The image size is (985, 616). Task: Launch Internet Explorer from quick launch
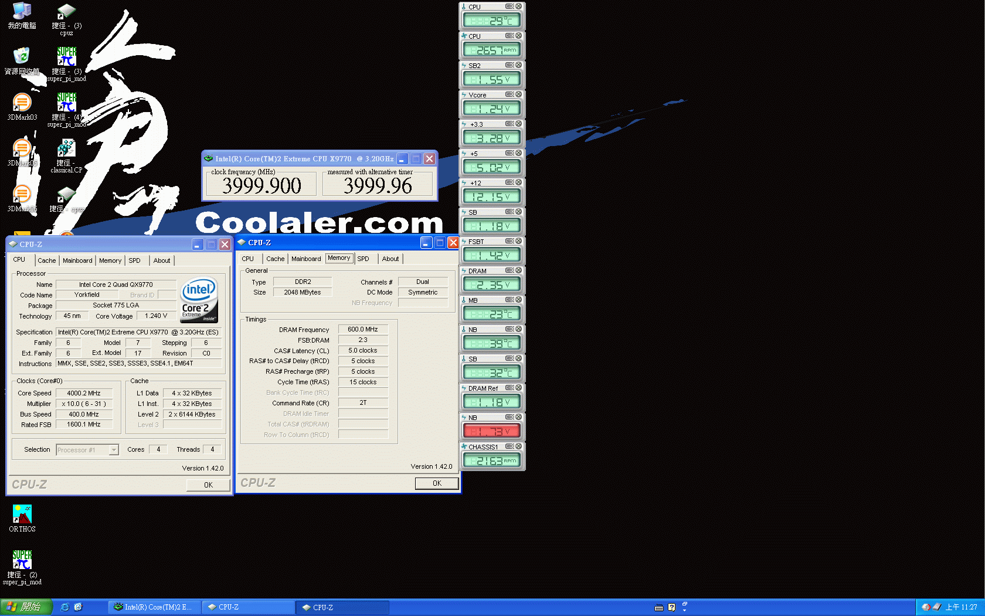(x=64, y=607)
